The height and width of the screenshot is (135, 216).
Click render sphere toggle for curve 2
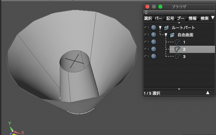[x=154, y=49]
